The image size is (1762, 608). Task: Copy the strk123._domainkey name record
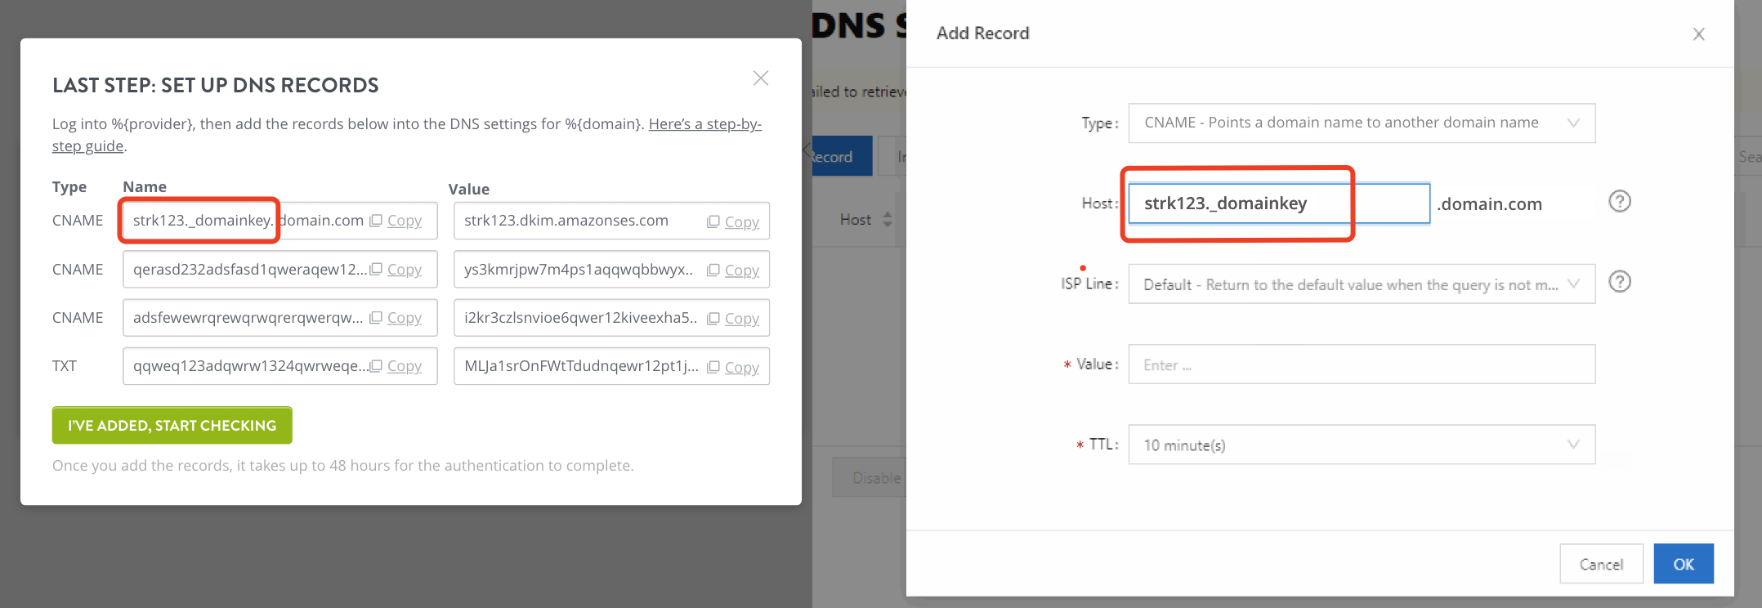click(x=396, y=221)
